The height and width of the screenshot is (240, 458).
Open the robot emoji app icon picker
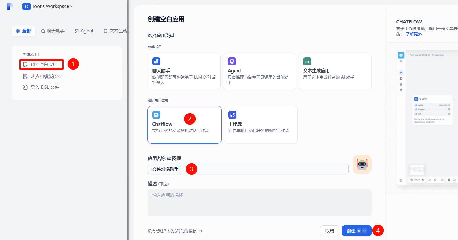[x=362, y=164]
